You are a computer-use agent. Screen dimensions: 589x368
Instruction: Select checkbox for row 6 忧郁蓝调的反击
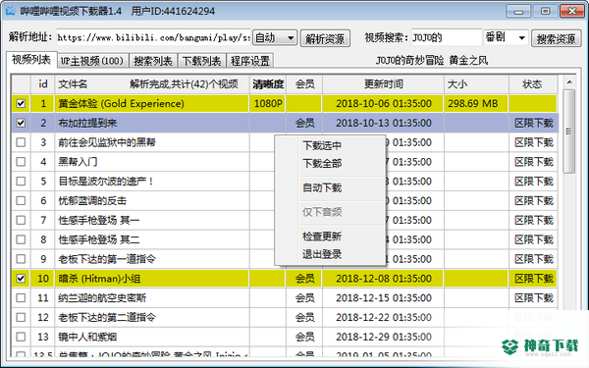[21, 201]
